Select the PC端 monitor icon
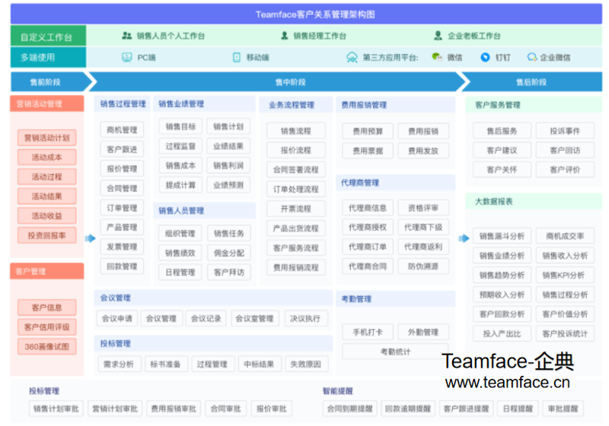The image size is (609, 426). coord(127,57)
